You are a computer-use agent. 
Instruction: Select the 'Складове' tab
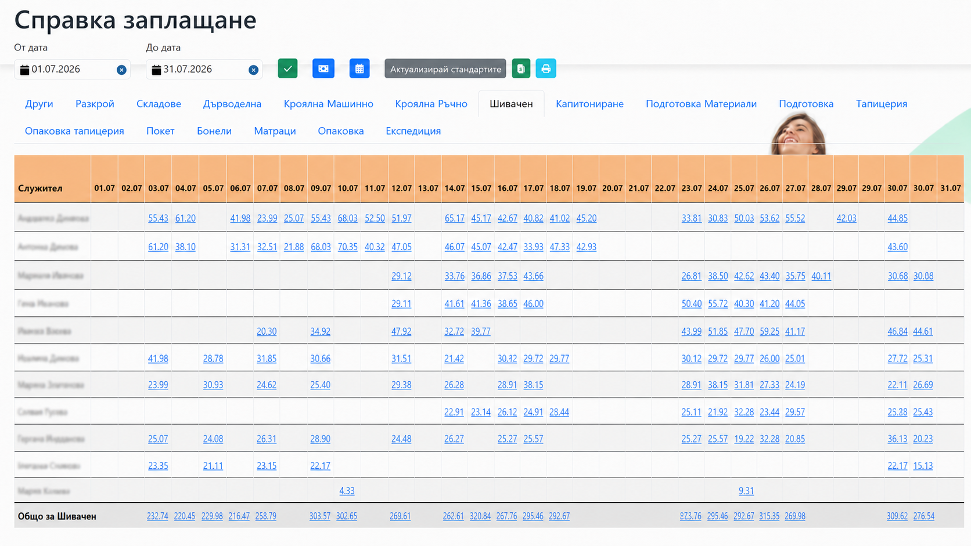(x=159, y=104)
